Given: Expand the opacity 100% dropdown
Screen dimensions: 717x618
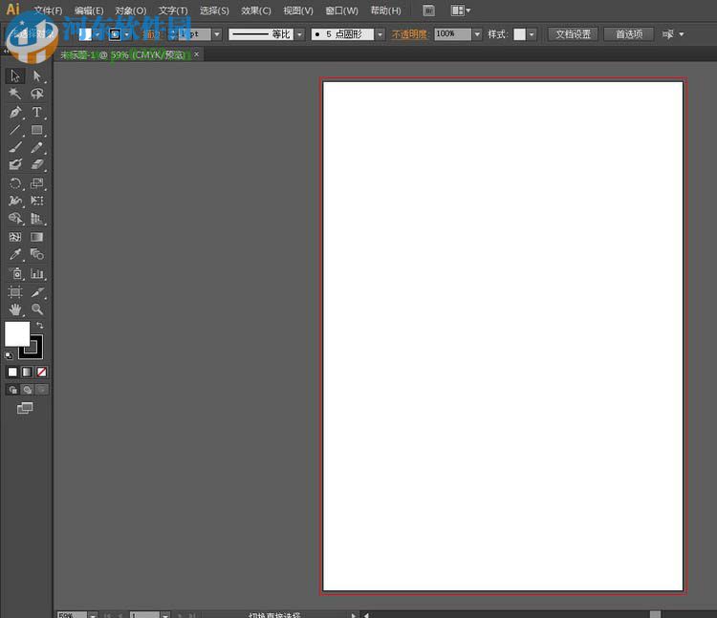Looking at the screenshot, I should click(x=477, y=34).
